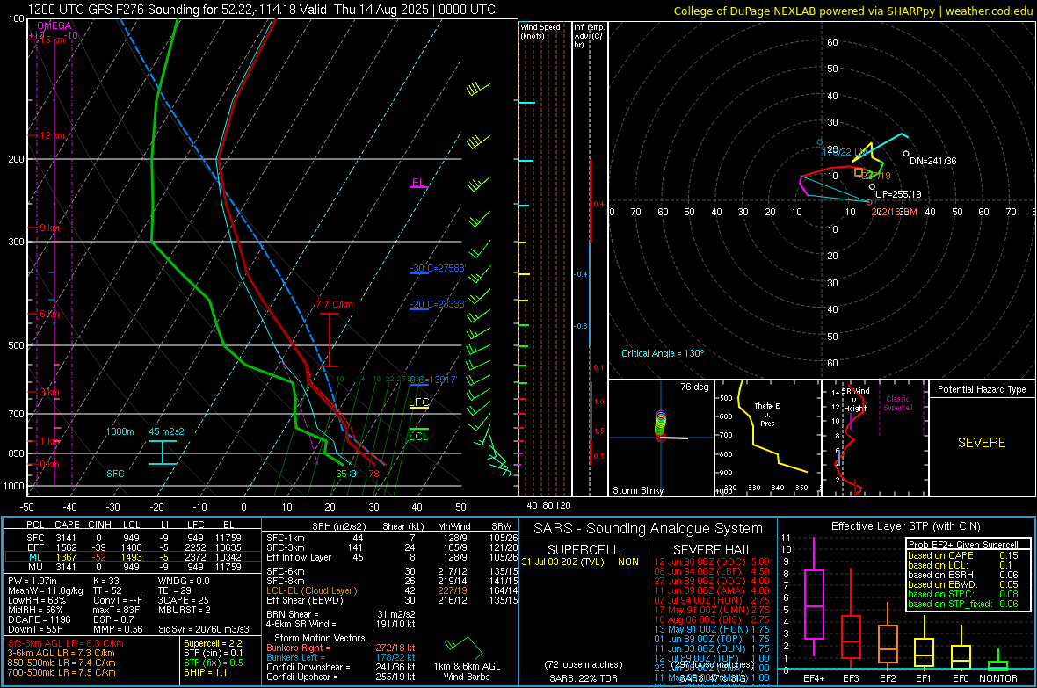This screenshot has height=688, width=1037.
Task: Click the '700-500mb LR = 7.5 C/km' line
Action: tap(62, 672)
